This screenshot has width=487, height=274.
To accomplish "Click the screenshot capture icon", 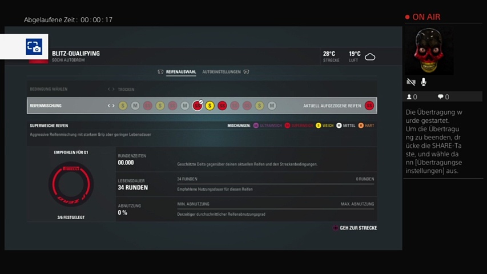I will point(34,47).
